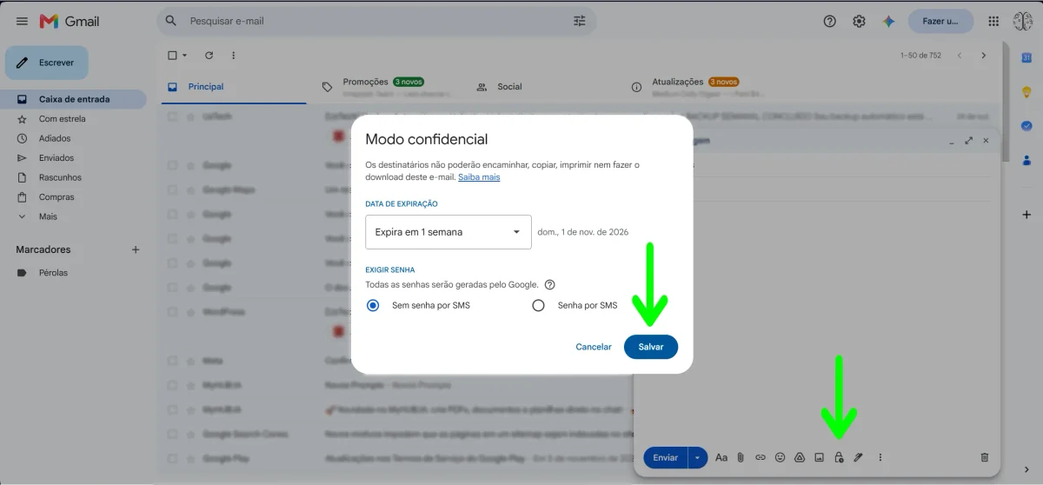Open the Saiba mais link
The image size is (1043, 485).
pos(479,177)
